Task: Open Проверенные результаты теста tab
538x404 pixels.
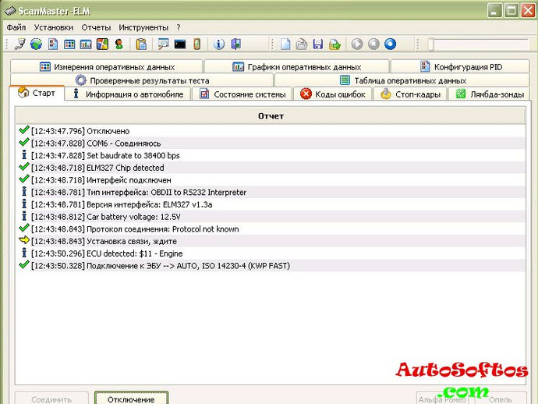Action: (142, 80)
